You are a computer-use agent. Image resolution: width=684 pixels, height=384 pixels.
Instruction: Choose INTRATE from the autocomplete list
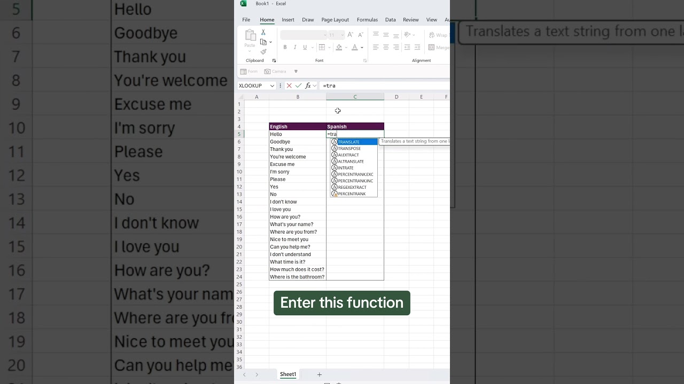[354, 167]
